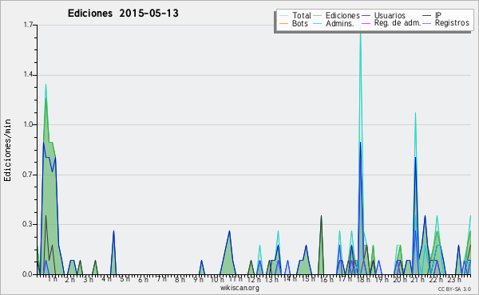Click the y-axis value 0.7
This screenshot has height=295, width=479.
(x=28, y=175)
